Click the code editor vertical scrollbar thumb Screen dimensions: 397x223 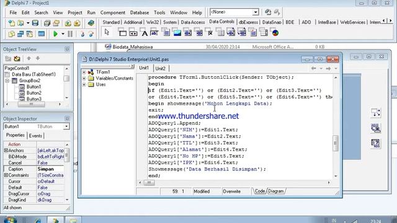[x=336, y=143]
